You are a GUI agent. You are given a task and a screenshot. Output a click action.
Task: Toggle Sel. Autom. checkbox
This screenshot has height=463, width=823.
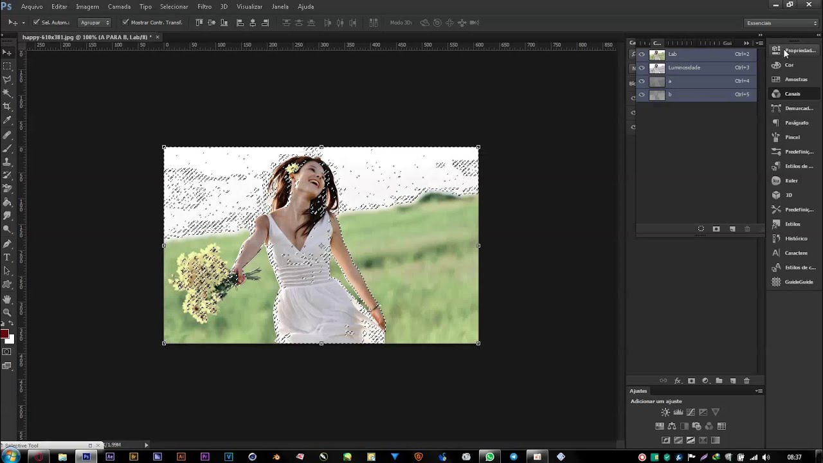pos(37,23)
